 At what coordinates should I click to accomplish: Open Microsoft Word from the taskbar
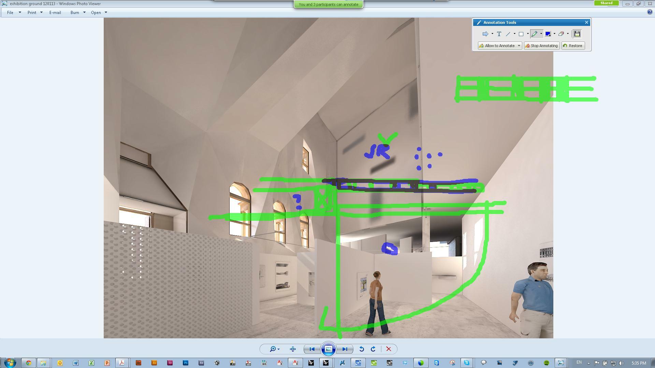76,363
